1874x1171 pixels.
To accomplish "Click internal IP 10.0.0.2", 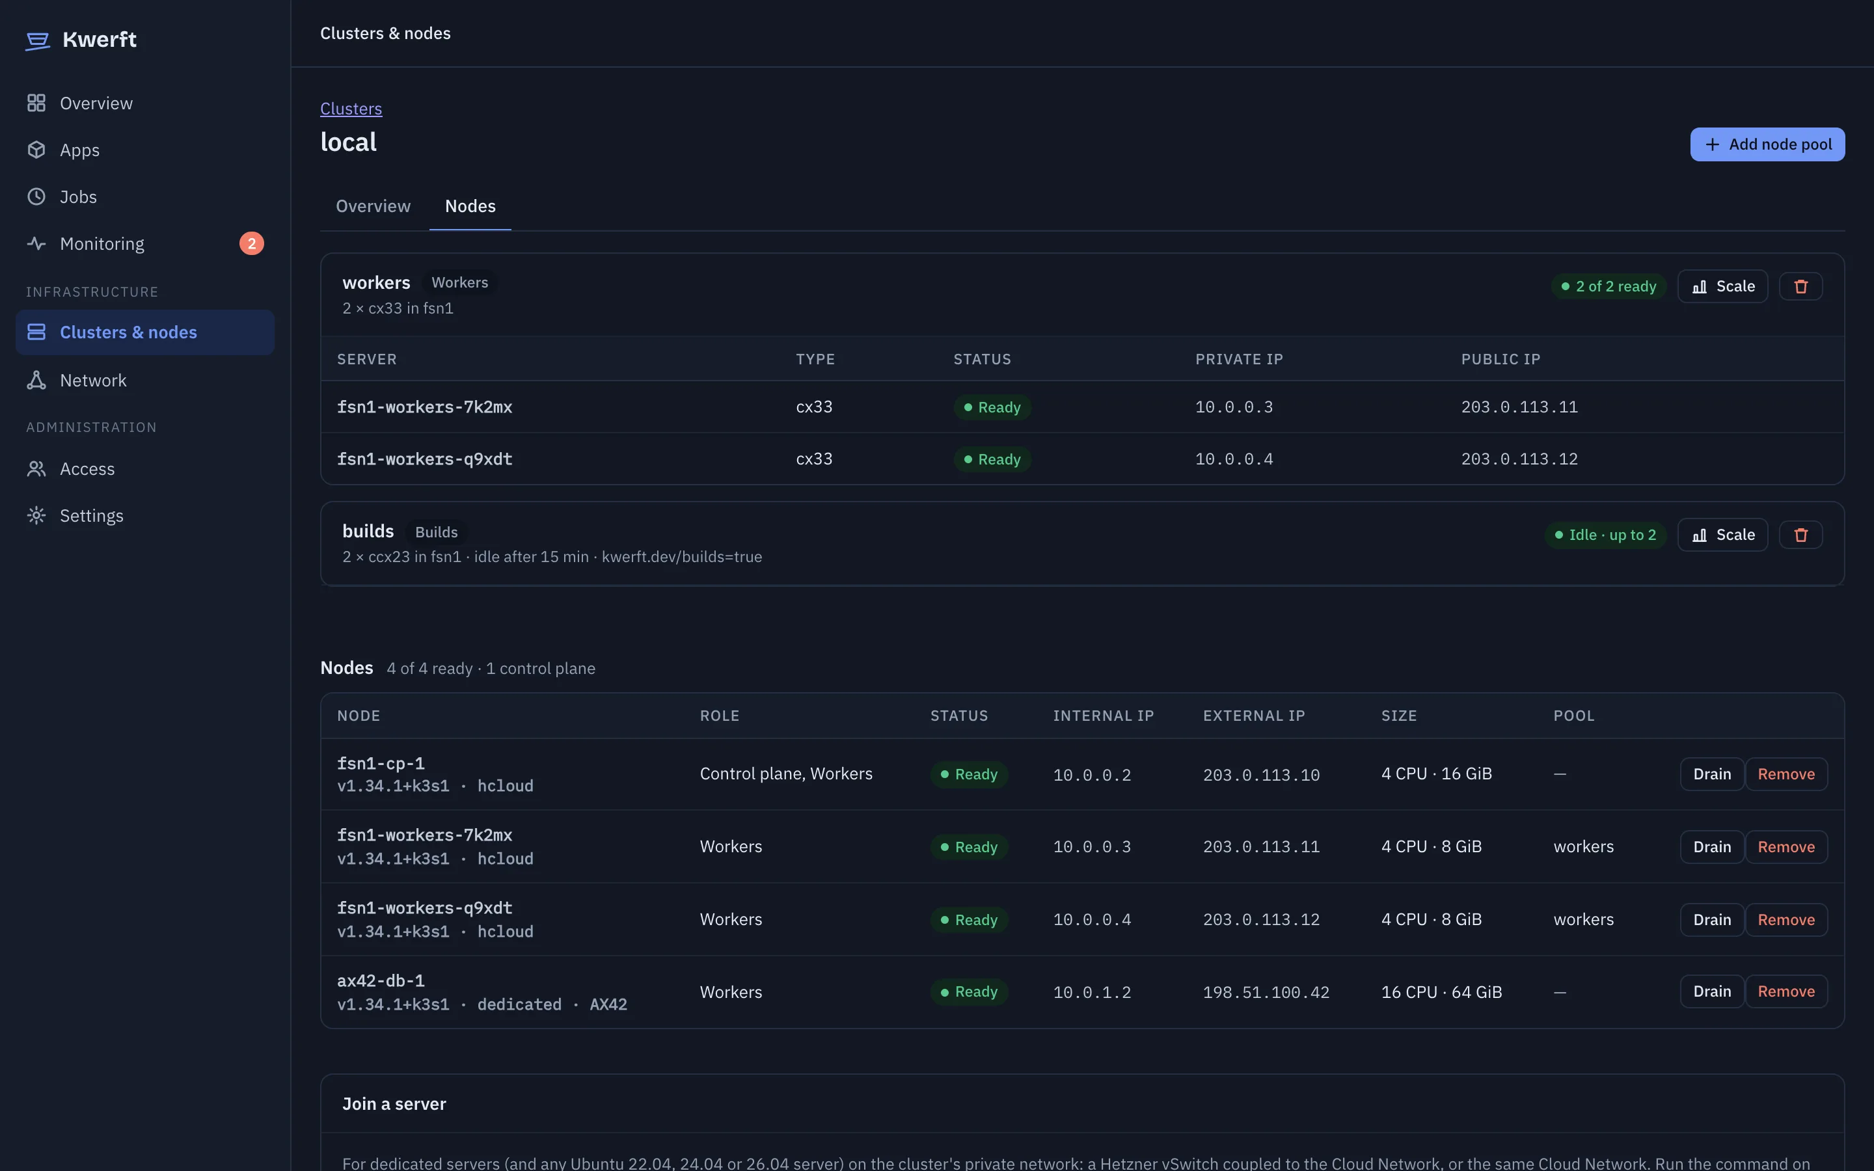I will click(x=1092, y=775).
